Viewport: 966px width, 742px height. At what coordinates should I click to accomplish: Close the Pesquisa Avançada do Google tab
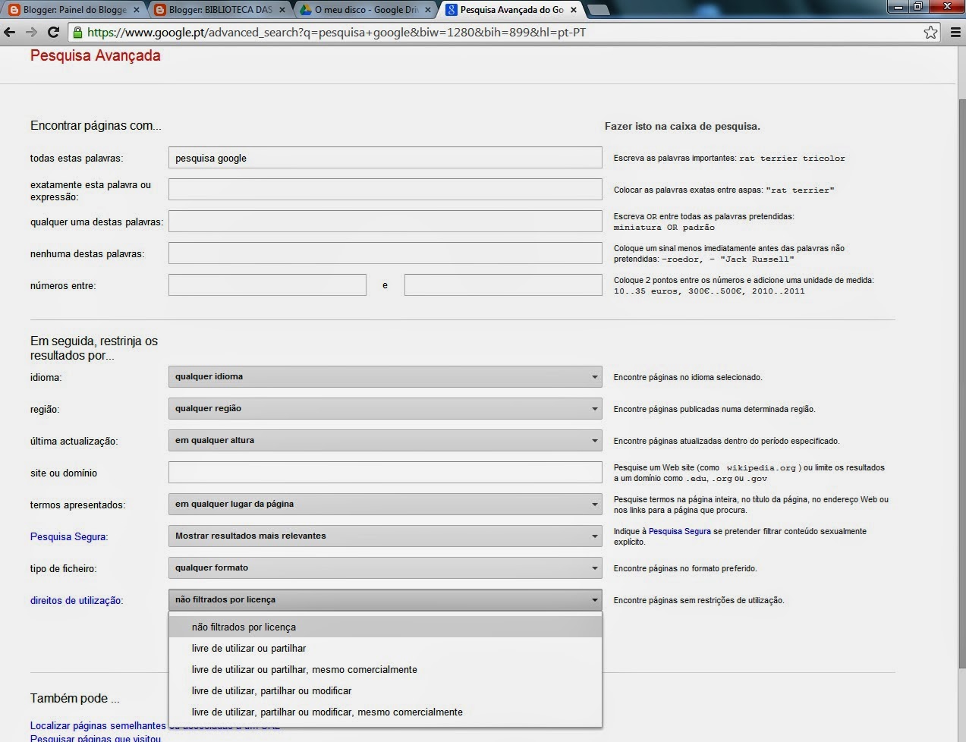574,10
